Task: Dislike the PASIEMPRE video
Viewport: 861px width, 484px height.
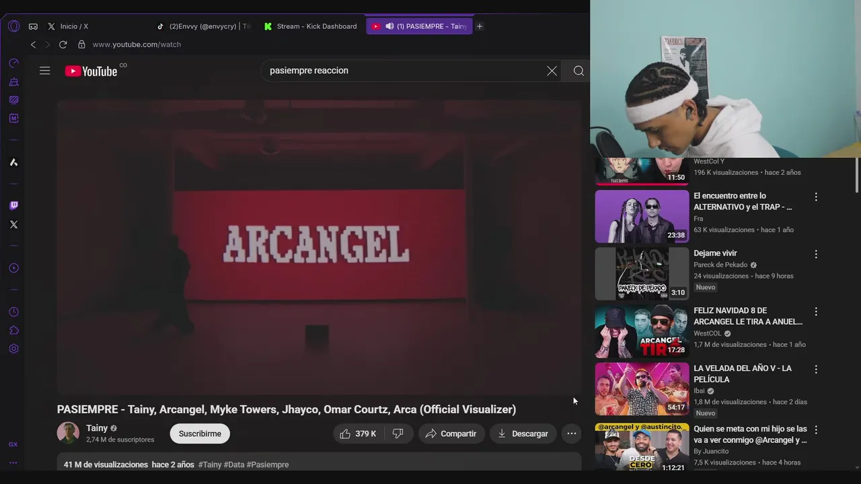Action: click(x=398, y=434)
